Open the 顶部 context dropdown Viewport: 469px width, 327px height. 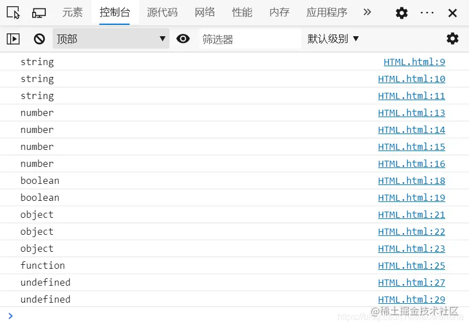point(111,38)
